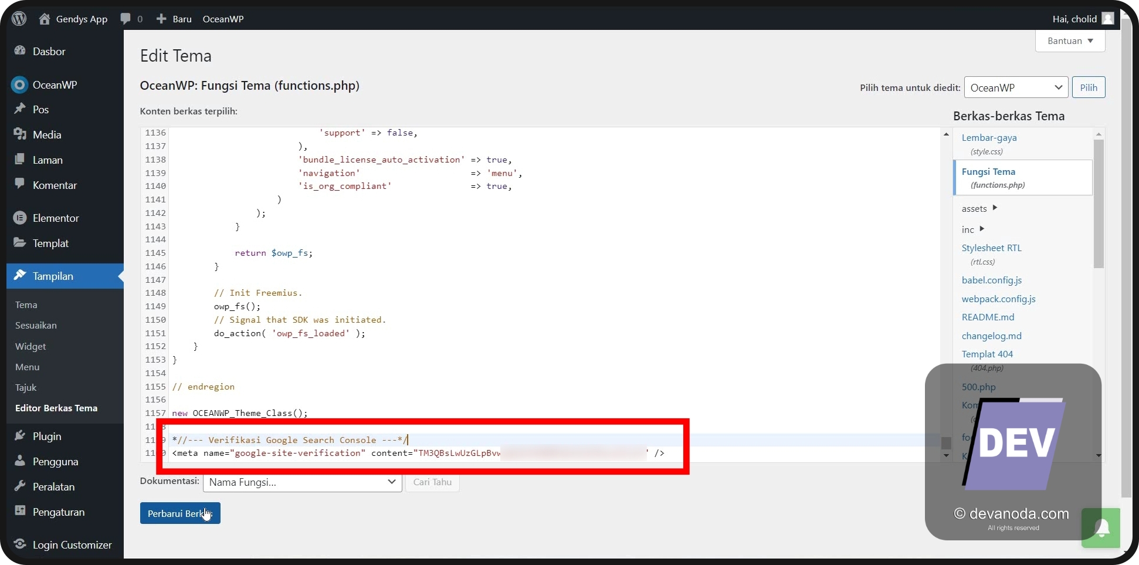Click the code editor vertical scrollbar thumb
Viewport: 1139px width, 565px height.
(946, 443)
